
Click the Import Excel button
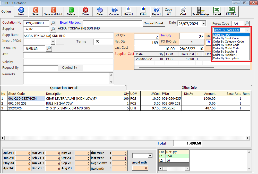tap(154, 23)
